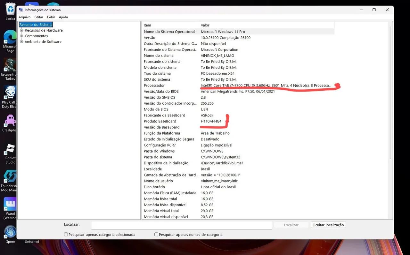Select Memória física total row

[x=238, y=199]
